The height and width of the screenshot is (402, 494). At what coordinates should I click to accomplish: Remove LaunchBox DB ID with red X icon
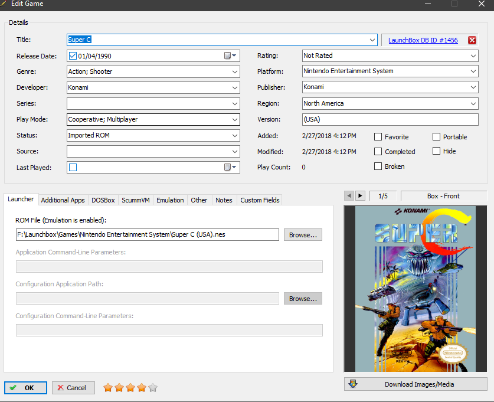(472, 40)
